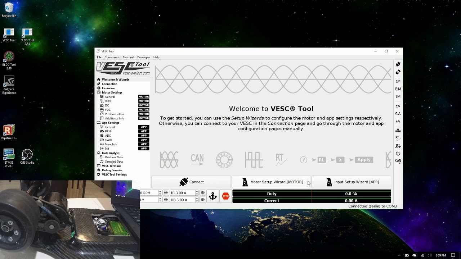Click the Connect button

click(191, 182)
